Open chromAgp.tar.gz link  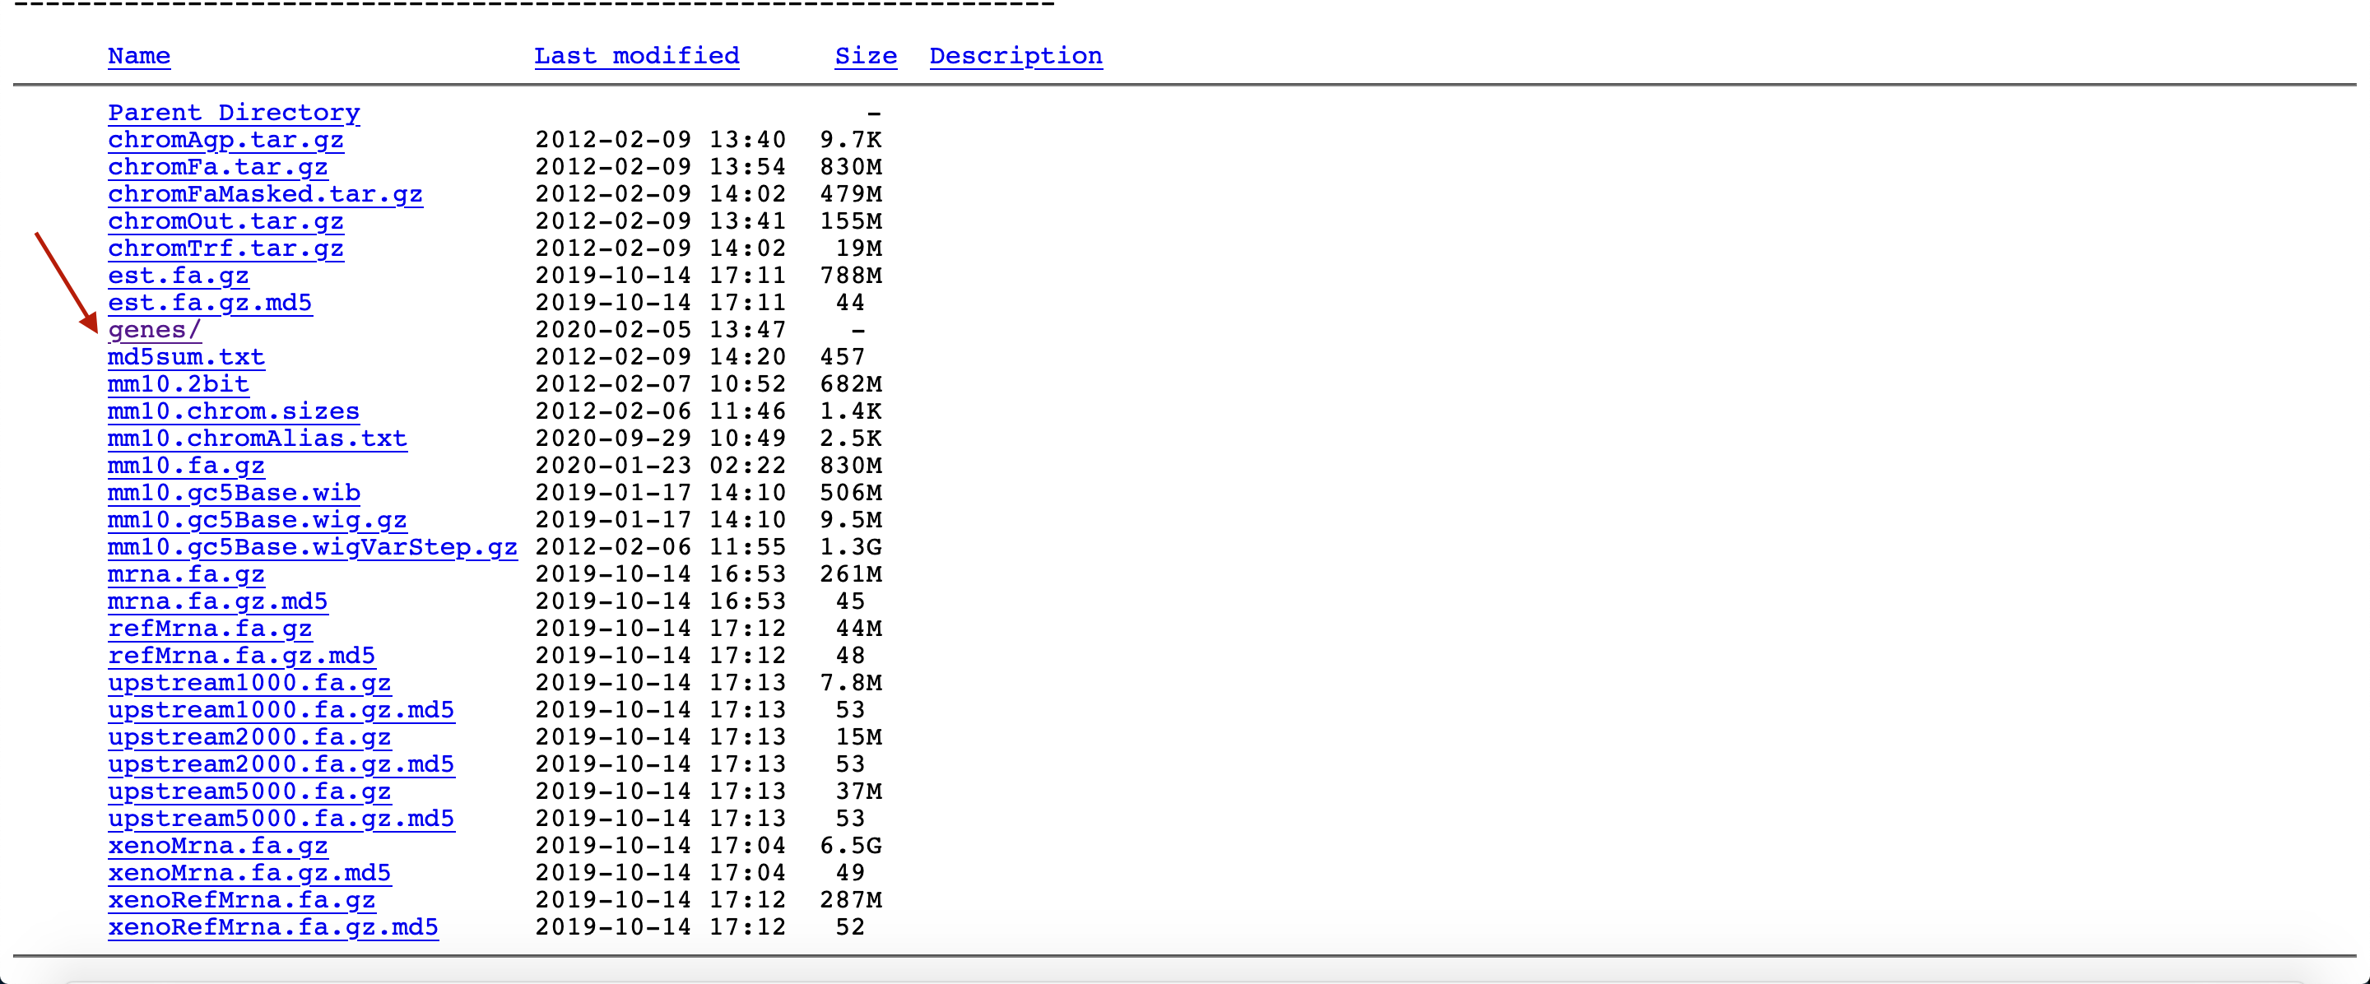point(225,140)
